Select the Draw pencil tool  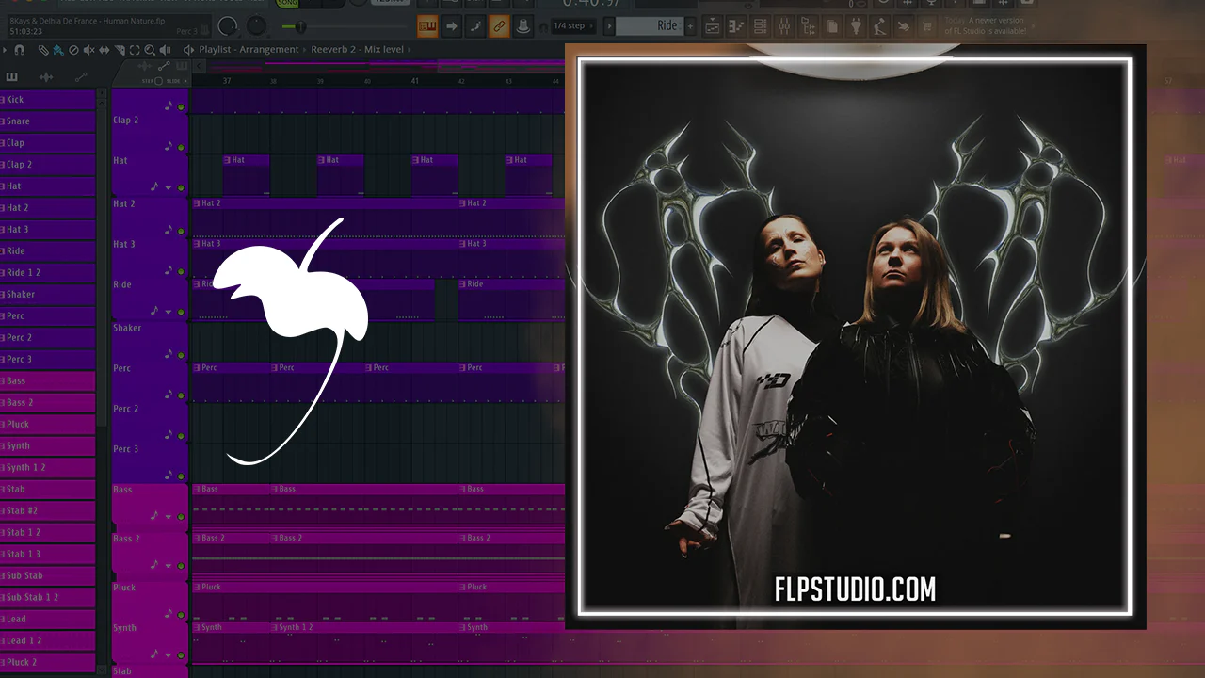pos(43,50)
